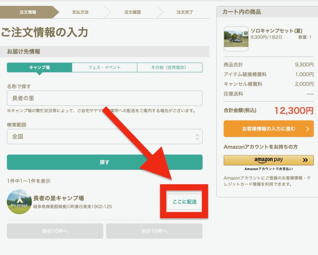Click the 名称で探す text field
This screenshot has height=255, width=318.
tap(105, 98)
